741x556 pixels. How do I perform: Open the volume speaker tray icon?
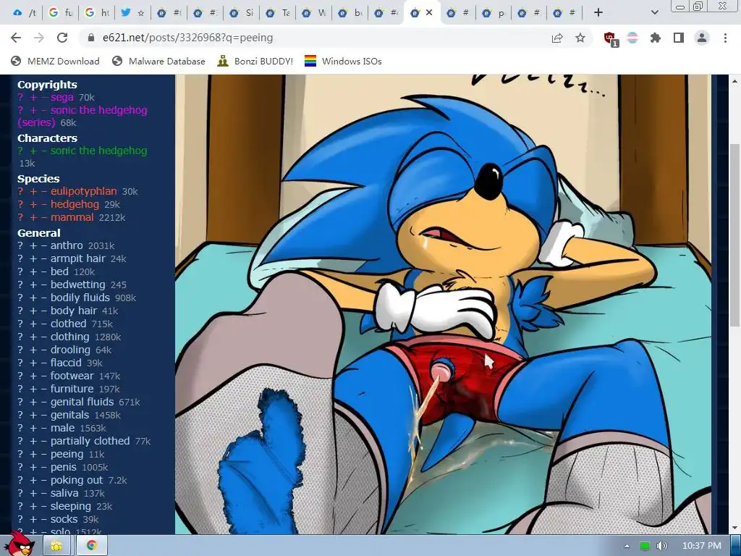pyautogui.click(x=661, y=546)
